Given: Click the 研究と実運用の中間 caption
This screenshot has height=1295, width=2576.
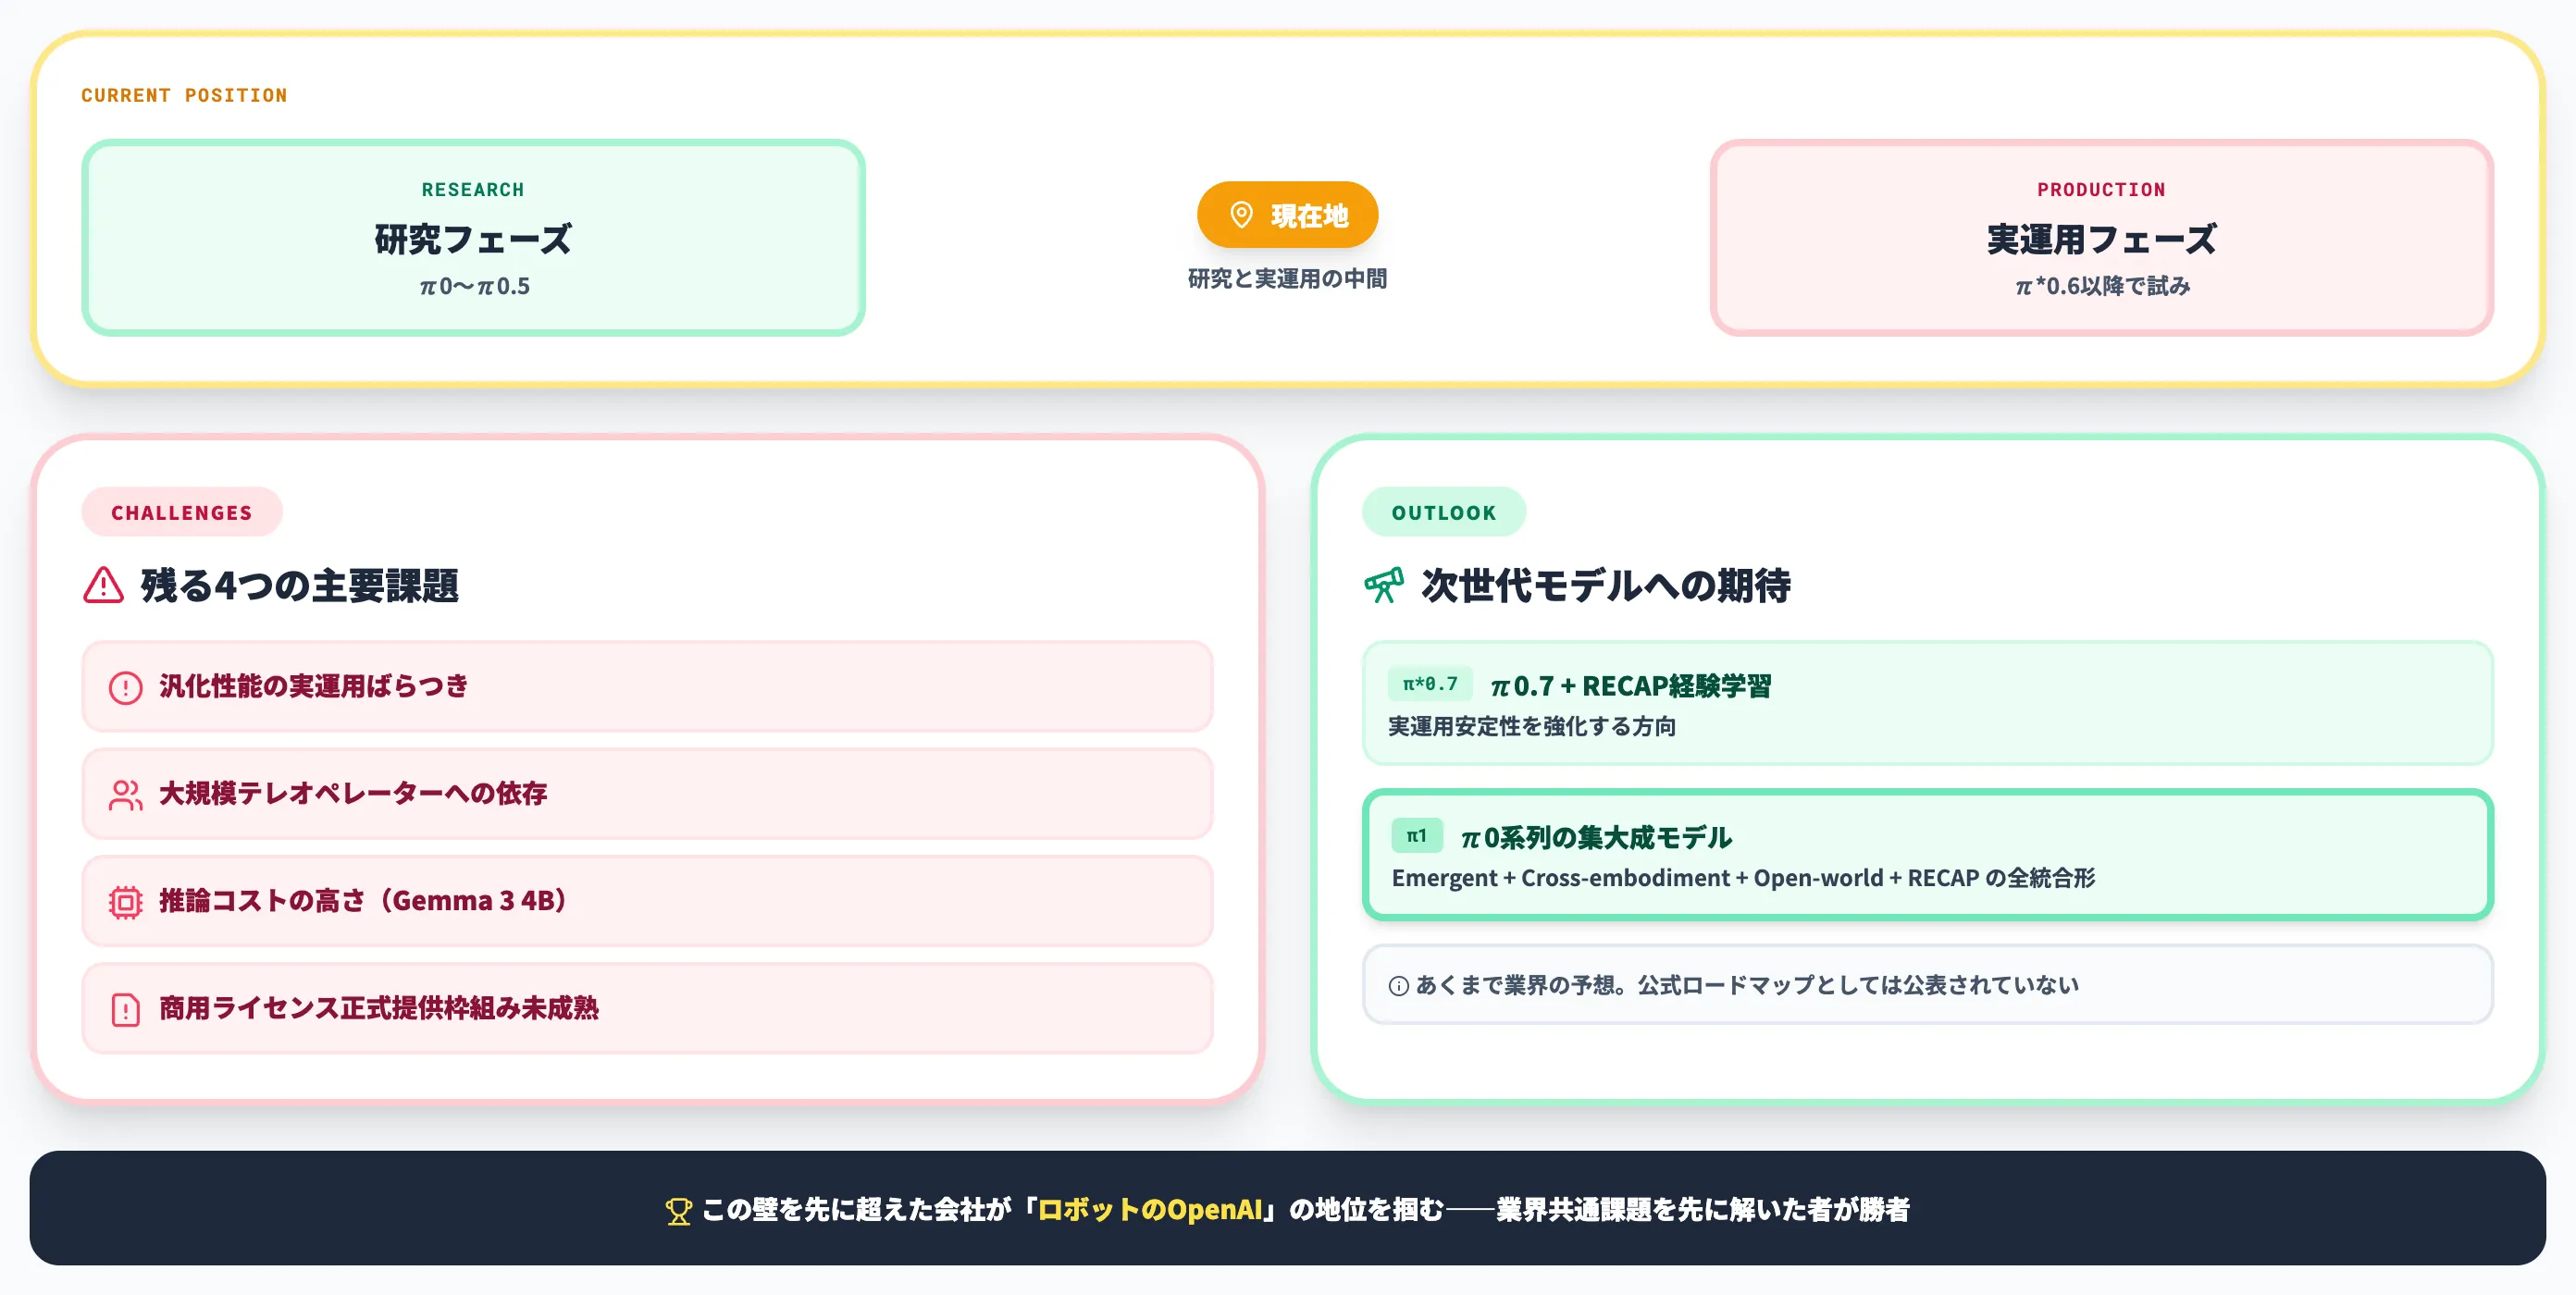Looking at the screenshot, I should pos(1287,279).
